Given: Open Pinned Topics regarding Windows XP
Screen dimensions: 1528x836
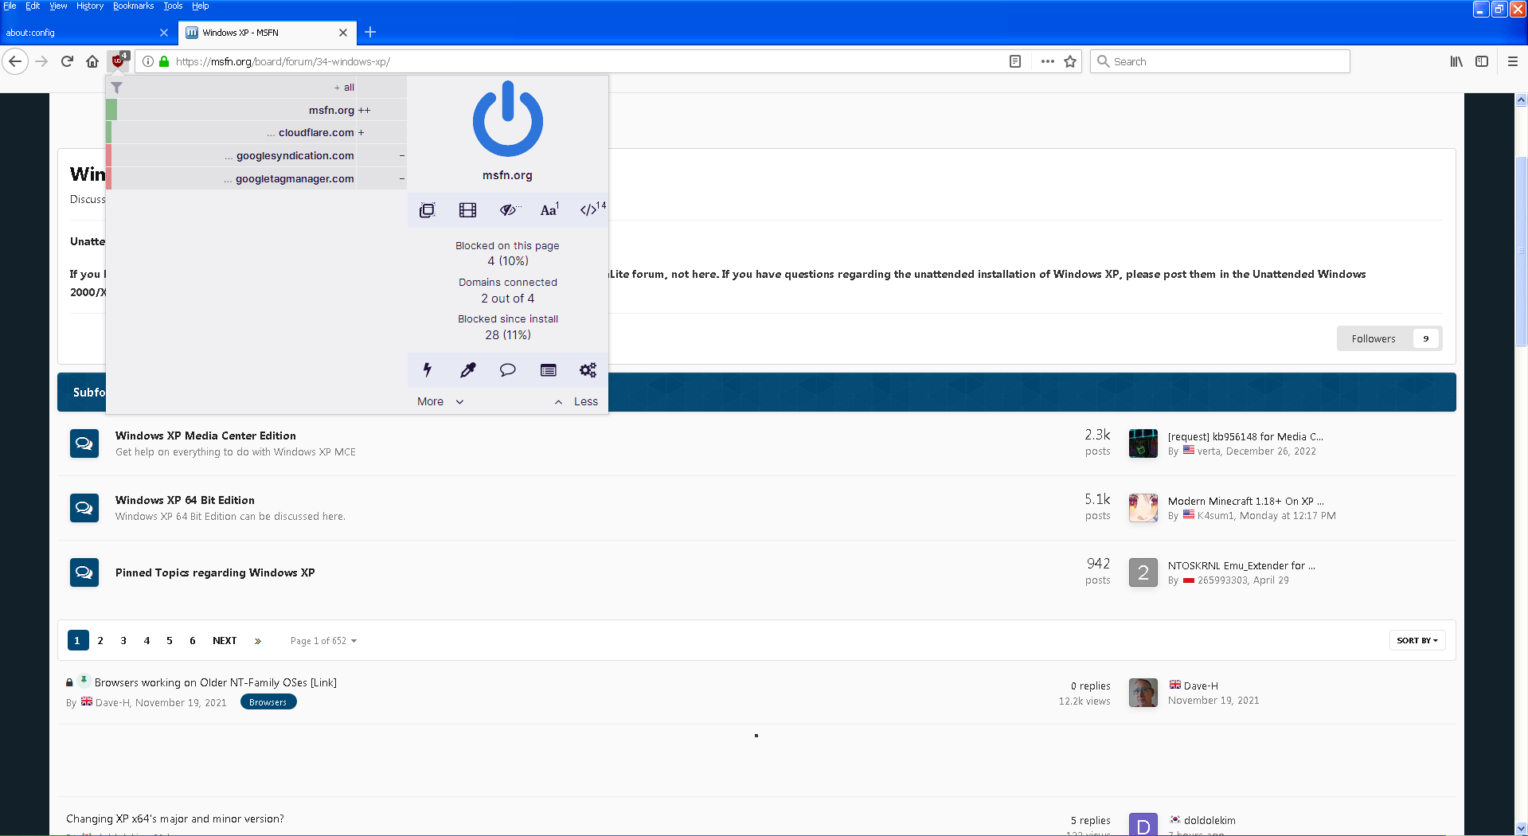Looking at the screenshot, I should [215, 572].
